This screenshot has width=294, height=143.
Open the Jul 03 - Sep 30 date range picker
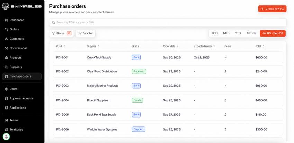pos(273,33)
